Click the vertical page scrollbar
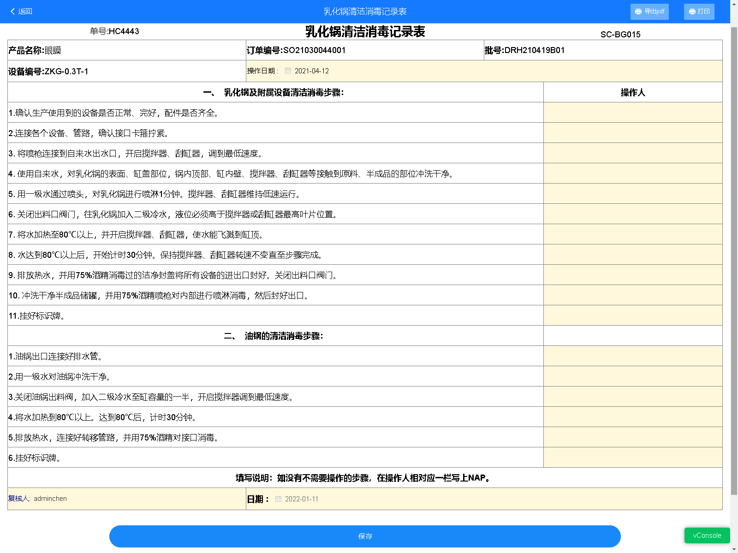This screenshot has width=738, height=553. [x=734, y=258]
